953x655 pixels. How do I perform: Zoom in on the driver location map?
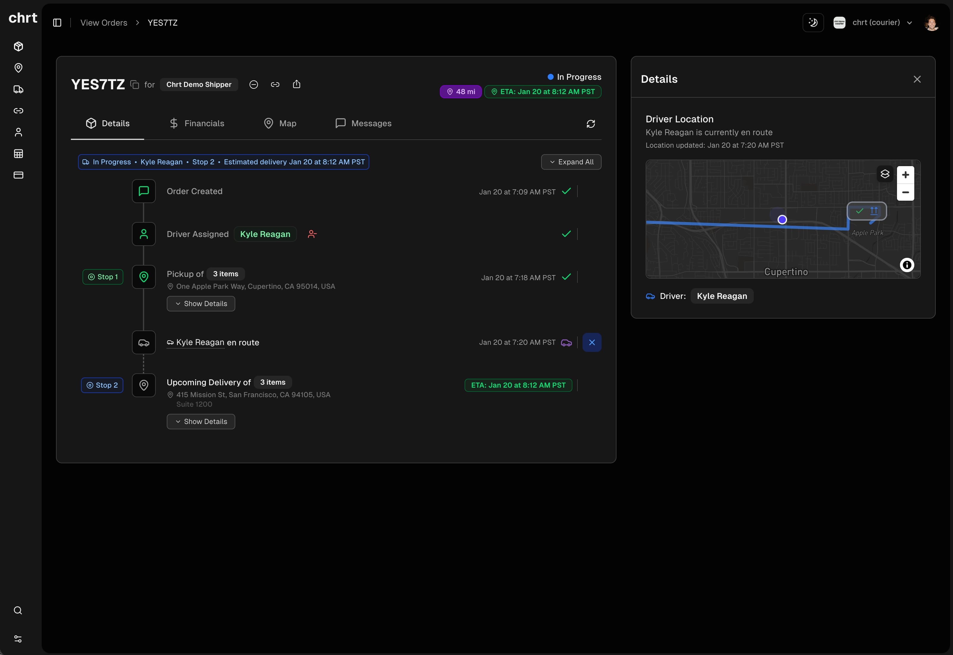point(906,174)
